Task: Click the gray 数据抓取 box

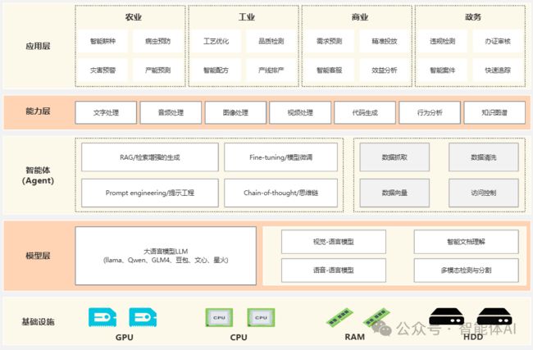Action: click(x=394, y=157)
